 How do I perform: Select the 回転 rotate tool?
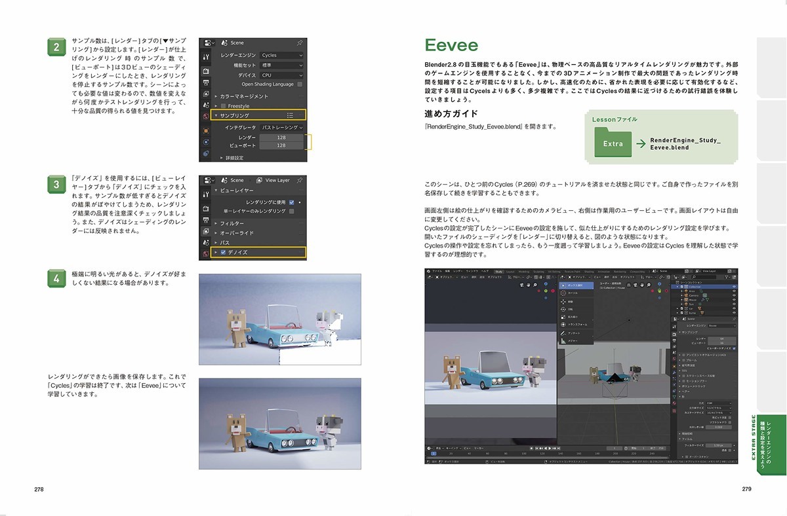pyautogui.click(x=576, y=309)
